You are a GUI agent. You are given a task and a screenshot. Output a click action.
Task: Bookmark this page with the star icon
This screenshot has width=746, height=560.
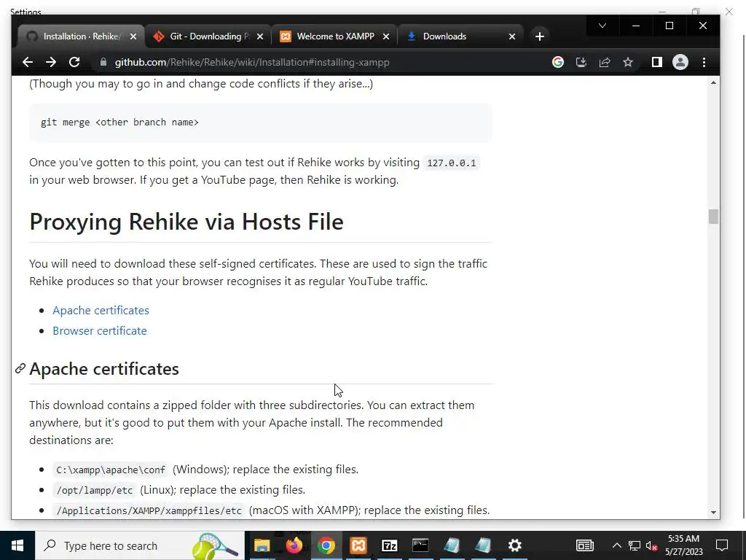(628, 62)
